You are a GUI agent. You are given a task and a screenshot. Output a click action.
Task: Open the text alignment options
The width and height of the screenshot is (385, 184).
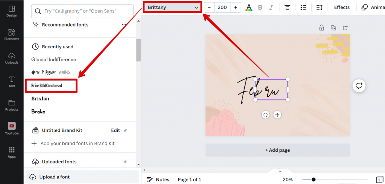[287, 7]
